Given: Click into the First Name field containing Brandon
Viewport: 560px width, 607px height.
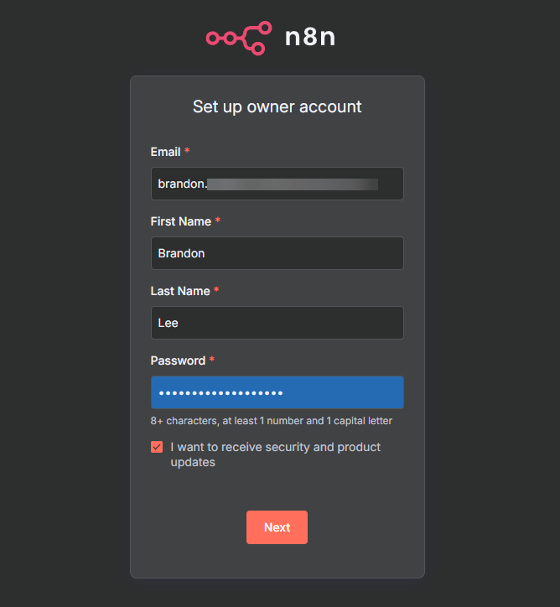Looking at the screenshot, I should click(x=277, y=253).
